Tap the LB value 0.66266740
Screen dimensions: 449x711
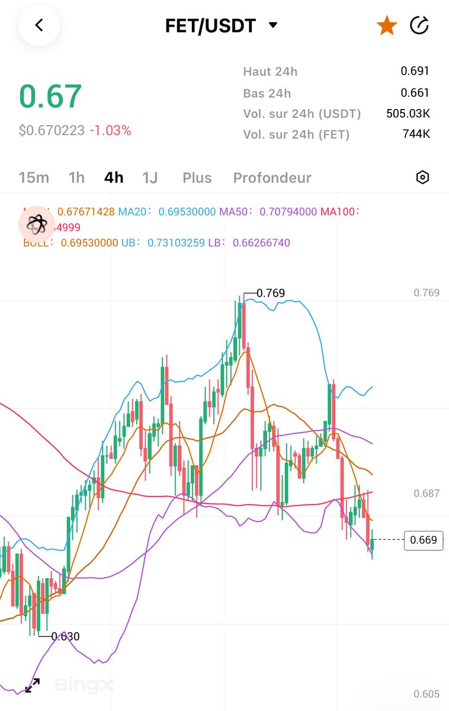click(x=261, y=243)
